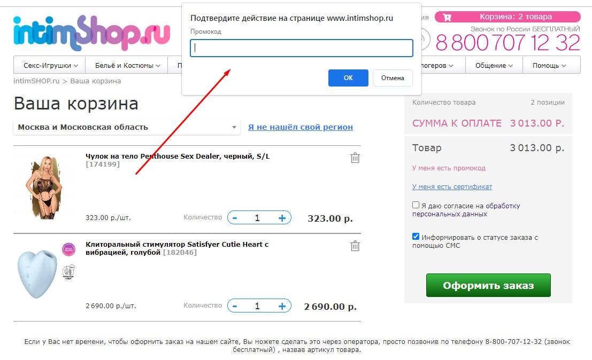Increase quantity of Penthouse item with plus

pyautogui.click(x=282, y=218)
